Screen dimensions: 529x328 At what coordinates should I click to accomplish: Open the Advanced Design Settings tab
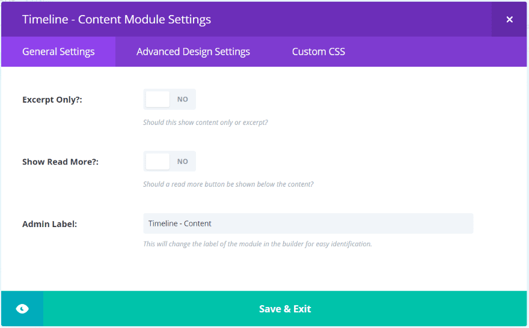(193, 52)
